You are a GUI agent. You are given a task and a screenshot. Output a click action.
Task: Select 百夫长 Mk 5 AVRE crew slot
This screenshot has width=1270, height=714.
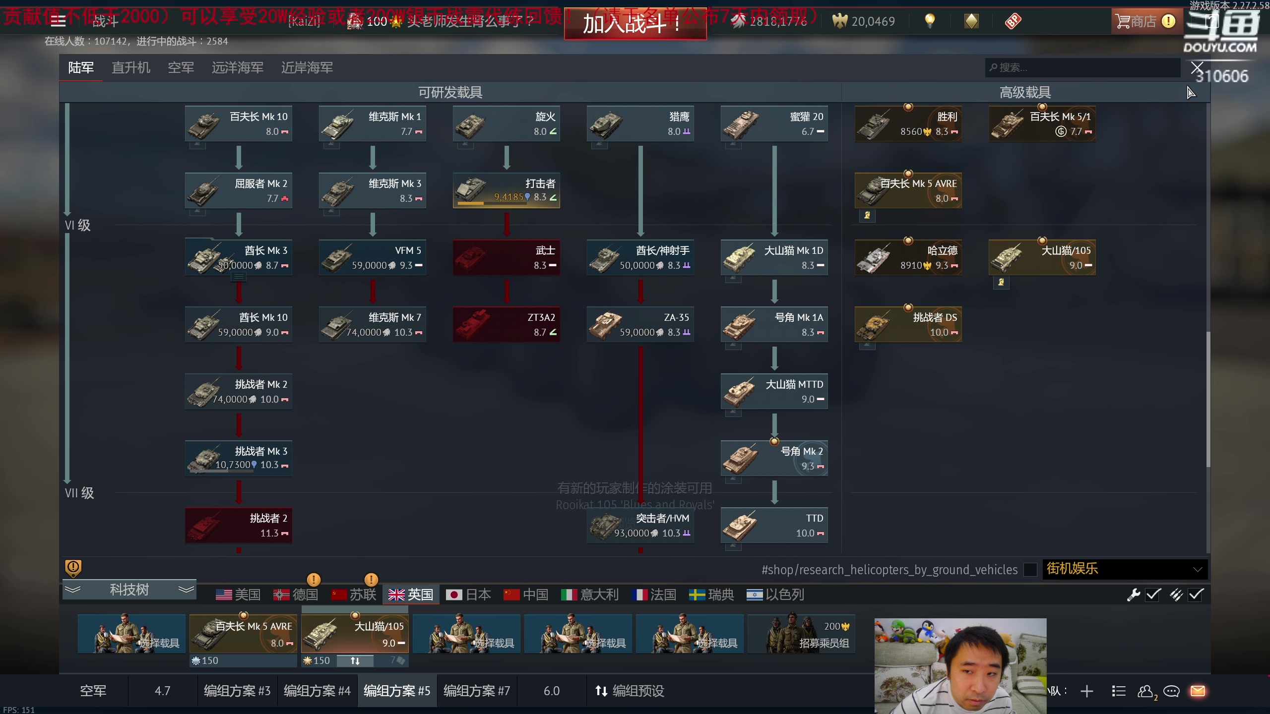point(243,634)
